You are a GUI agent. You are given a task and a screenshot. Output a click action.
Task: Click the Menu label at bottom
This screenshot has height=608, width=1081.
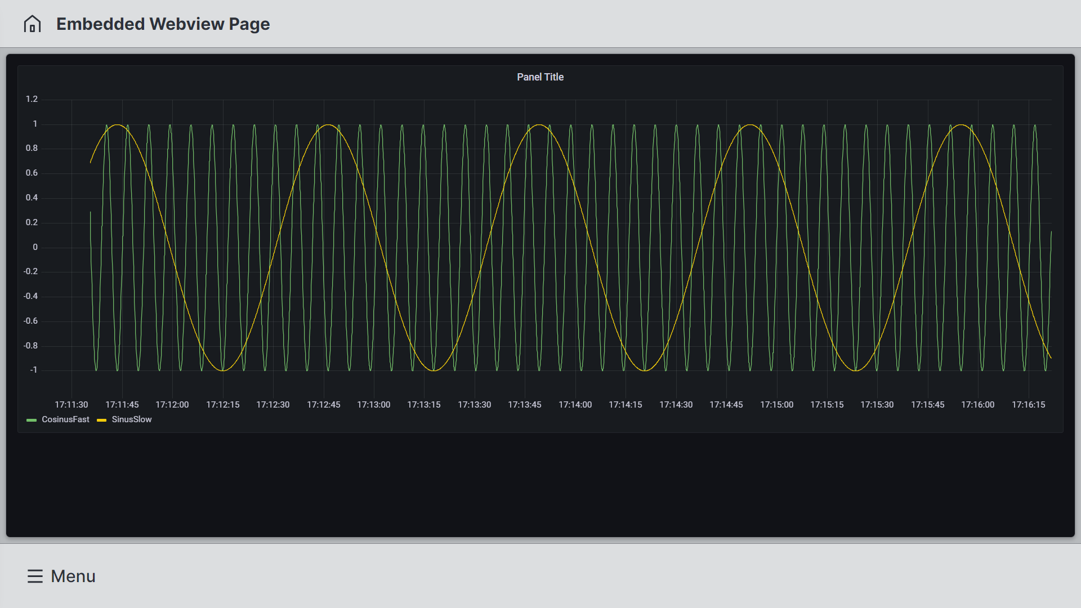pos(73,576)
